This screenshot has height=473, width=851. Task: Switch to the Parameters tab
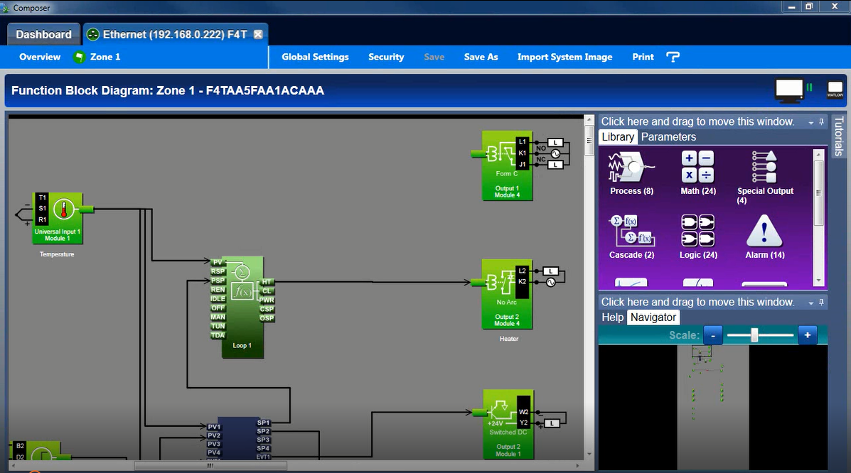(668, 137)
